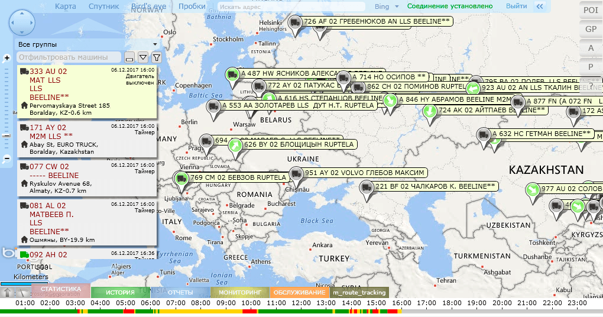Screen dimensions: 603x317
Task: Switch map to Bird's eye view
Action: point(149,6)
